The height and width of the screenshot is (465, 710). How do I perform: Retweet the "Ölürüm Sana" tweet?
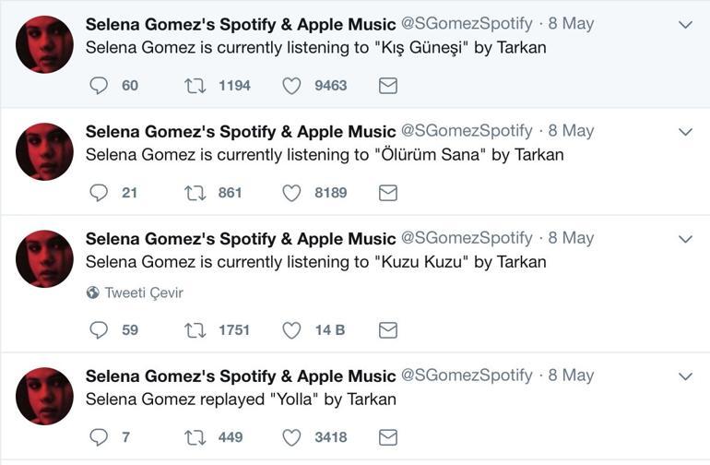195,193
